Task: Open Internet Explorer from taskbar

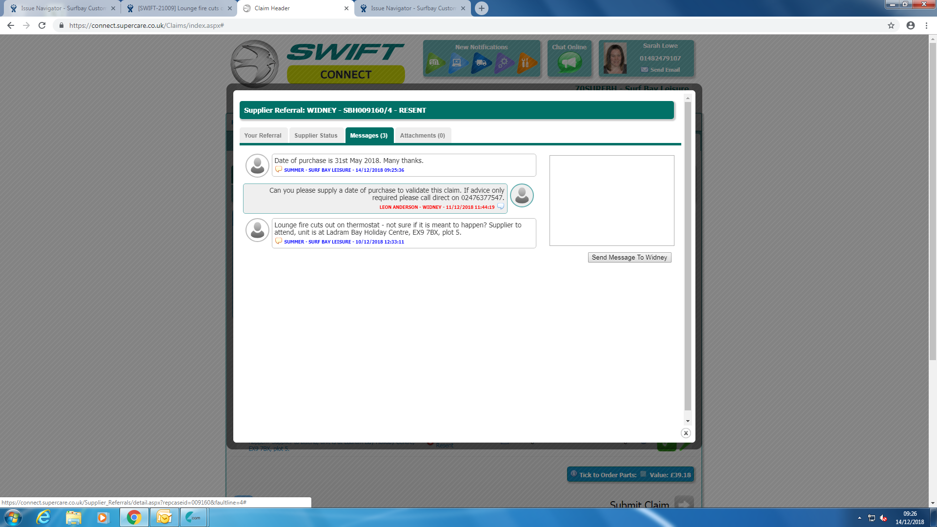Action: tap(43, 517)
